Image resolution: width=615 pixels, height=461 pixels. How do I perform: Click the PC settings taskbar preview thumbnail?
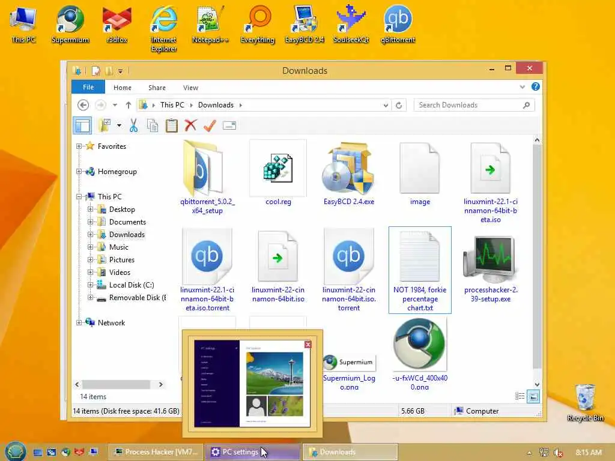252,384
